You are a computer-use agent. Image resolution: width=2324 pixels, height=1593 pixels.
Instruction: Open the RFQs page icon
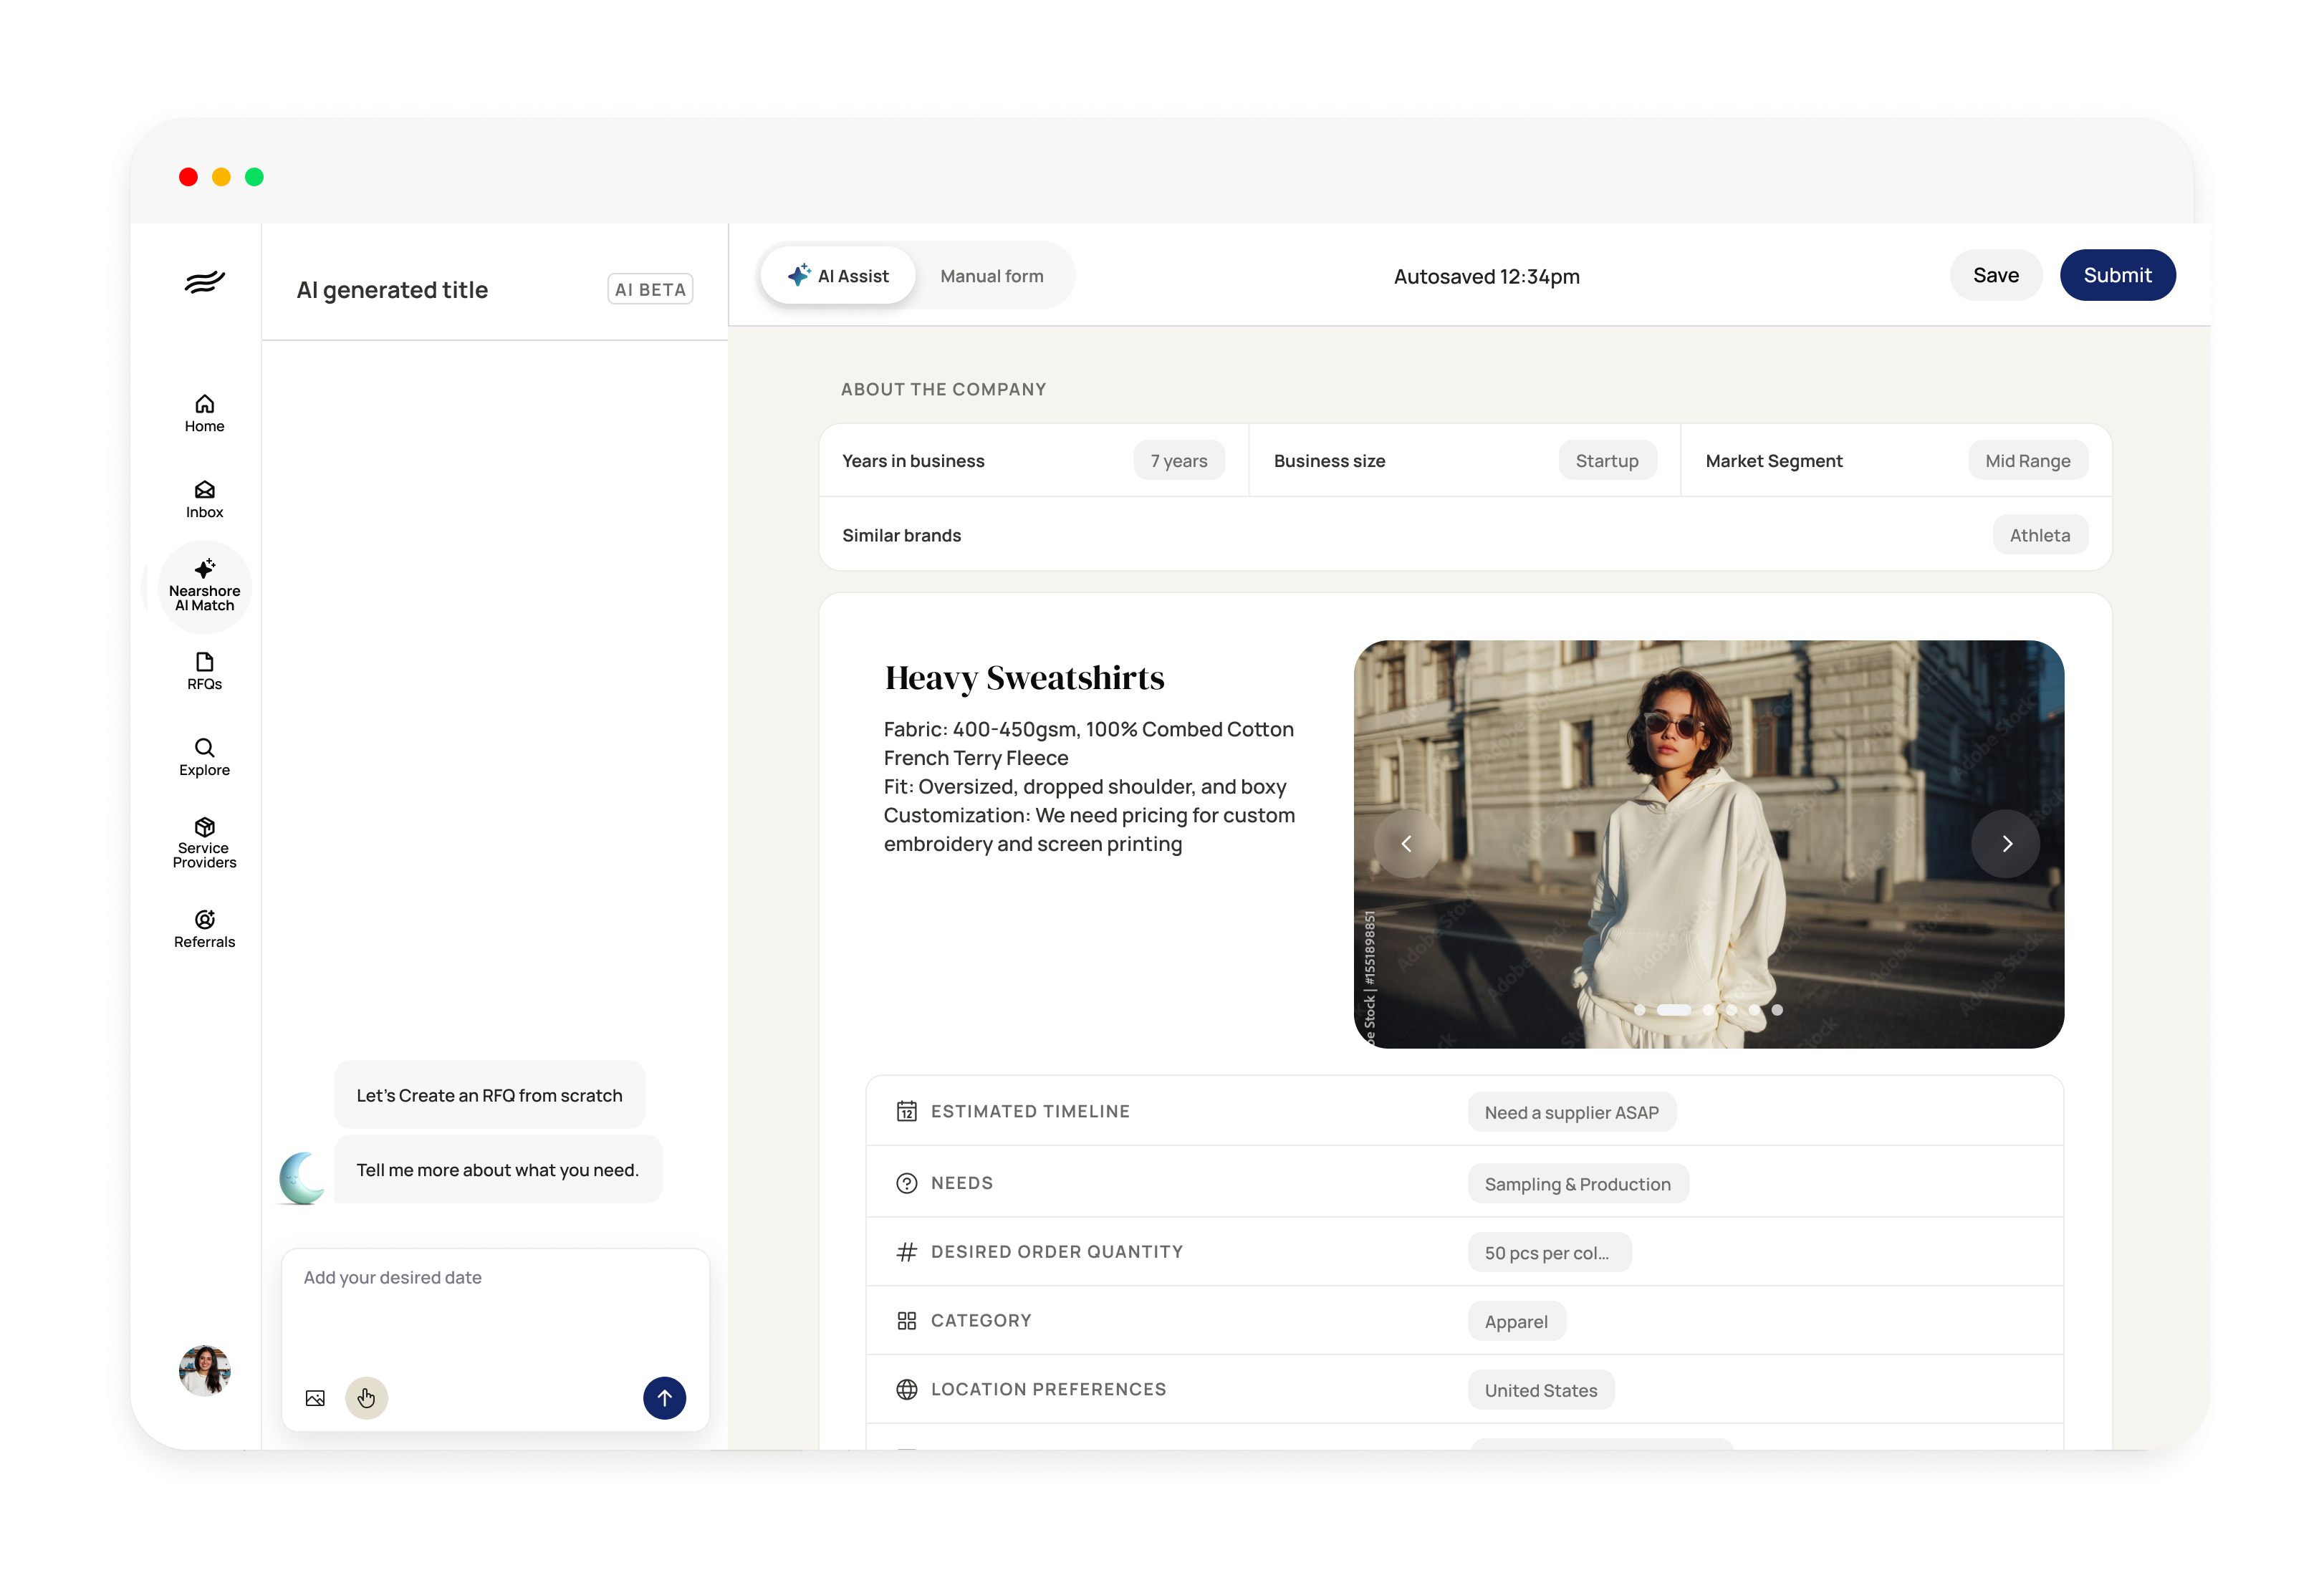pyautogui.click(x=204, y=671)
